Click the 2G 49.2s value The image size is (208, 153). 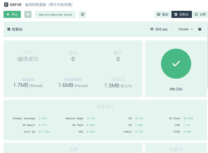139,118
